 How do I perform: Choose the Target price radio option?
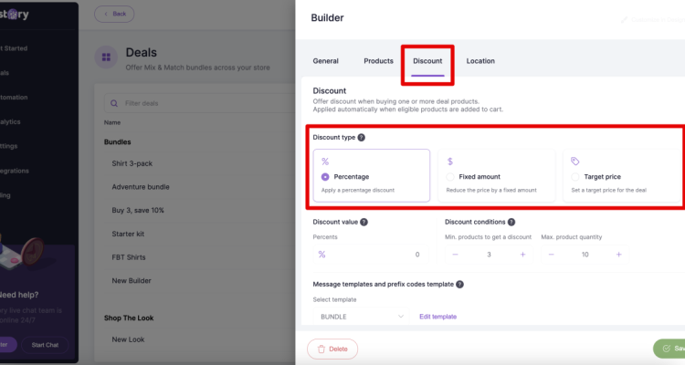[575, 176]
